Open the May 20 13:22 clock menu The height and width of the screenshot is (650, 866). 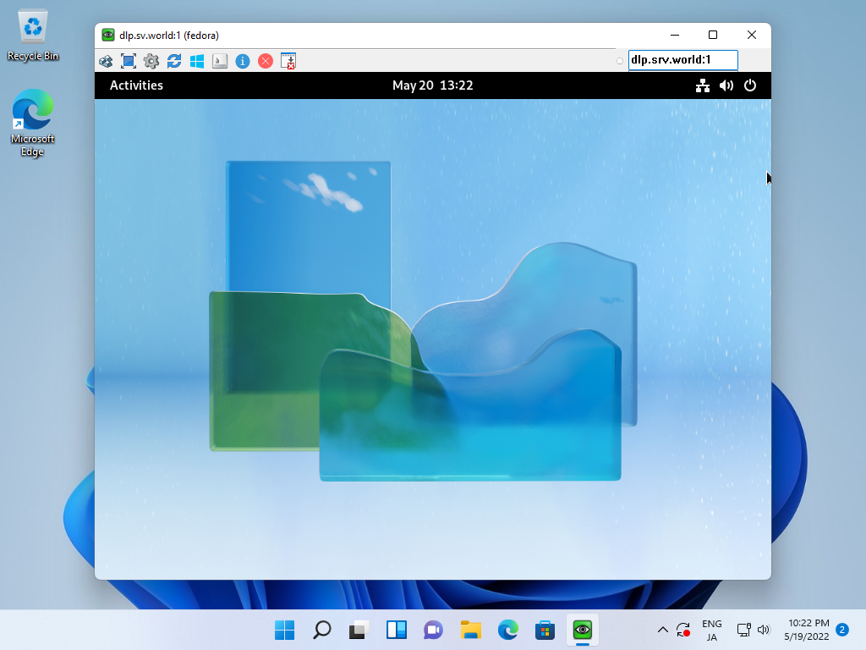pyautogui.click(x=432, y=85)
